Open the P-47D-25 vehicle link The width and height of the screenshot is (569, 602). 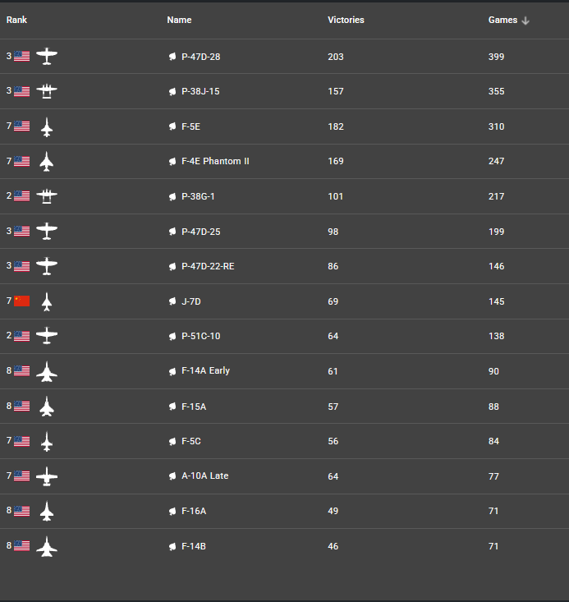[x=201, y=232]
